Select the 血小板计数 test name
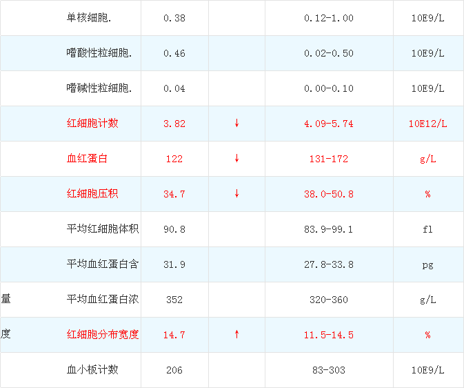Viewport: 464px width, 388px height. (92, 370)
